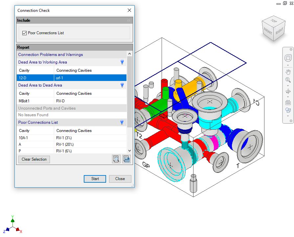Click the Dead Area to Dead Area heading
This screenshot has width=294, height=237.
point(40,85)
